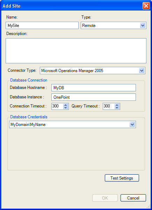Click the disabled OK button
The image size is (152, 210).
point(105,198)
